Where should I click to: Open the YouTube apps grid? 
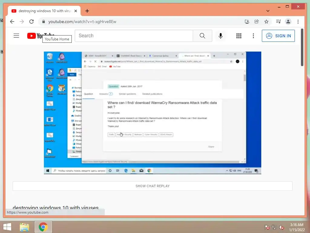tap(239, 36)
